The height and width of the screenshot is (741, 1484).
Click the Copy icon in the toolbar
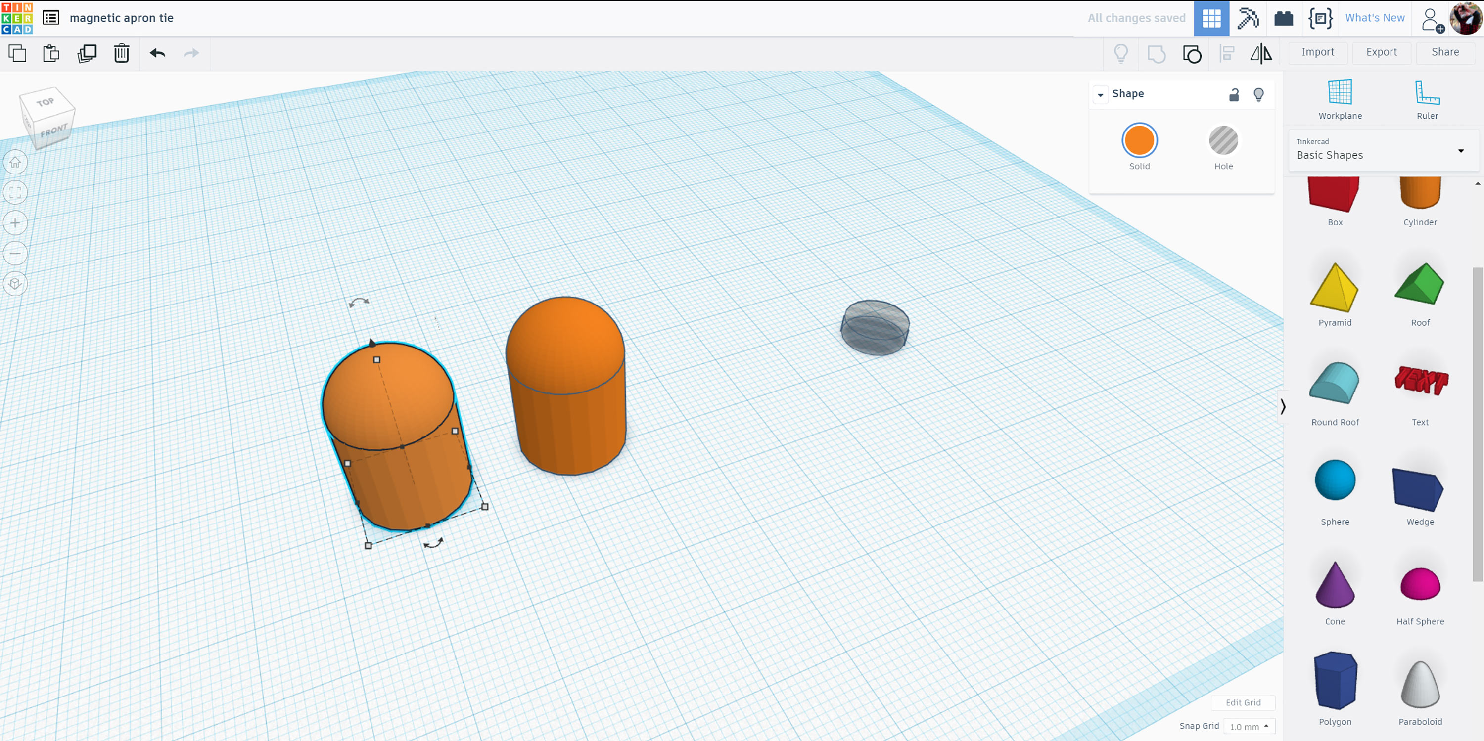[17, 53]
